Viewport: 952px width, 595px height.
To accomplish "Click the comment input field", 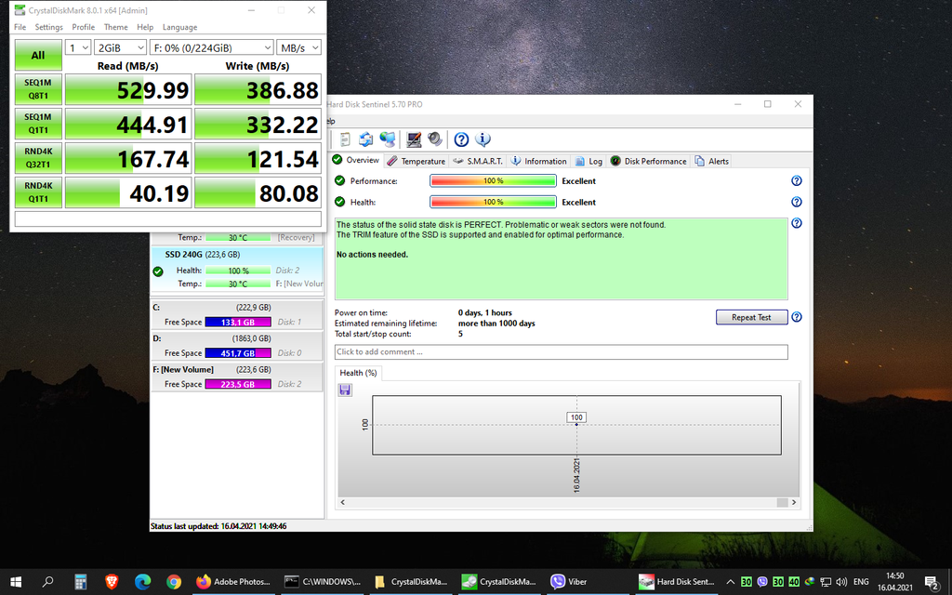I will pos(561,352).
